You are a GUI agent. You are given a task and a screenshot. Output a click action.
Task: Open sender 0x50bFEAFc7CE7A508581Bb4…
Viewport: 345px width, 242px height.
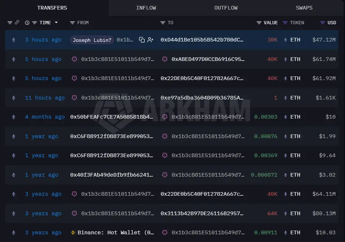[x=112, y=117]
